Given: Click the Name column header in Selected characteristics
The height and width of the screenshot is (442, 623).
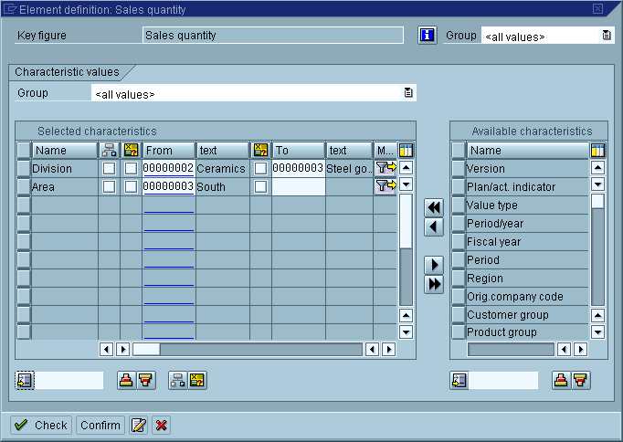Looking at the screenshot, I should click(x=65, y=150).
